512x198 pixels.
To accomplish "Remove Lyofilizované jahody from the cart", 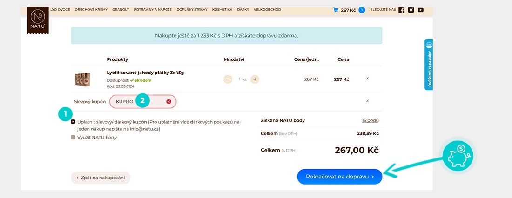I will [368, 79].
